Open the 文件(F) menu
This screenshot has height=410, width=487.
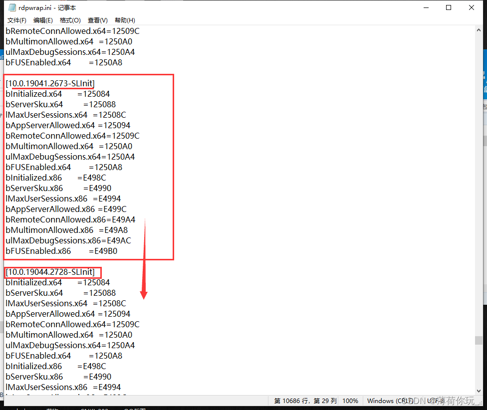pos(17,20)
